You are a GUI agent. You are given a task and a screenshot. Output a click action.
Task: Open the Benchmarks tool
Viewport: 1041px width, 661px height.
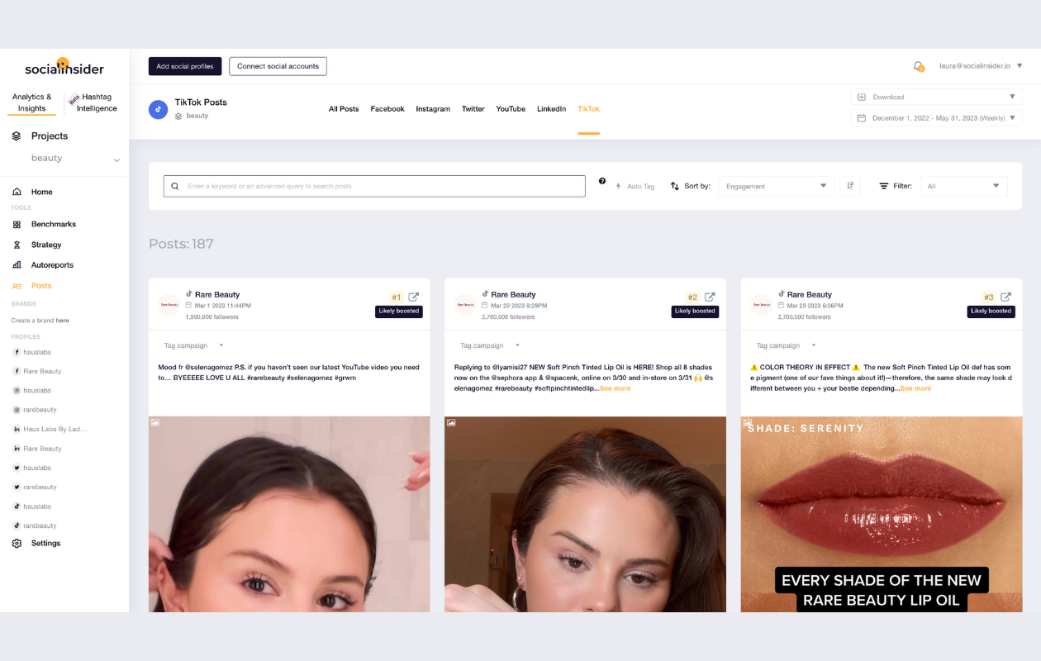(x=54, y=224)
